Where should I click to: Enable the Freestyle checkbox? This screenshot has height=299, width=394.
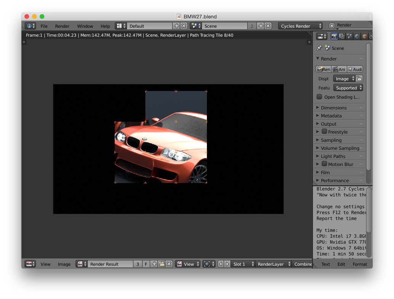point(324,132)
